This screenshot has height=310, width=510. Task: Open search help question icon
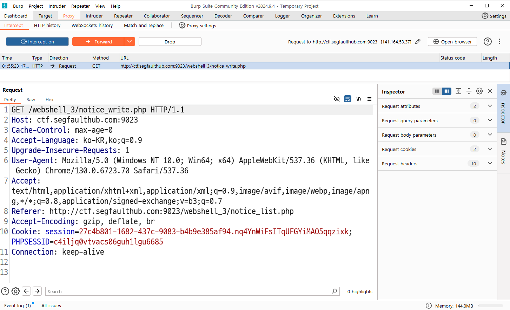(5, 291)
